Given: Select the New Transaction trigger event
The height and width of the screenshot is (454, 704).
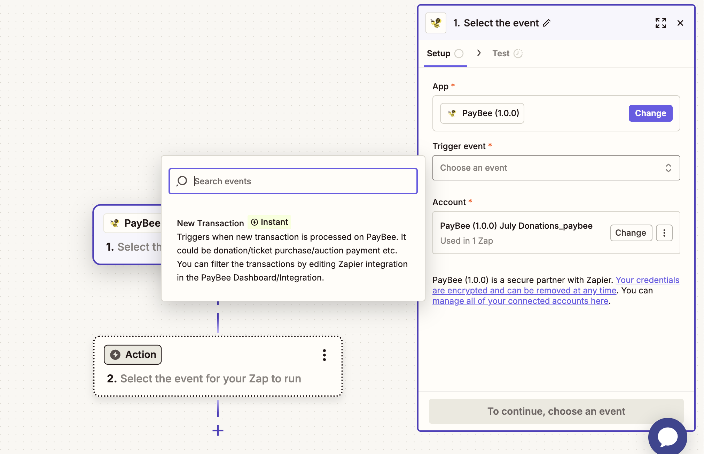Looking at the screenshot, I should 210,223.
